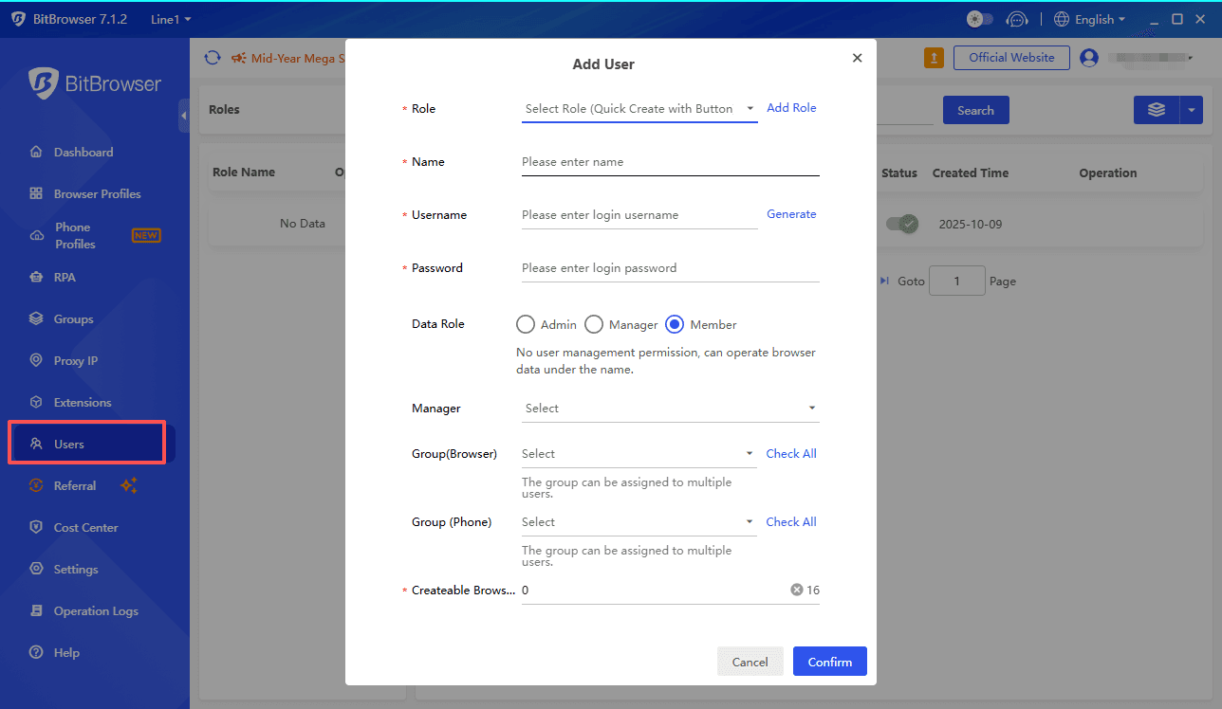The height and width of the screenshot is (709, 1222).
Task: Click the Name input field
Action: pos(670,162)
